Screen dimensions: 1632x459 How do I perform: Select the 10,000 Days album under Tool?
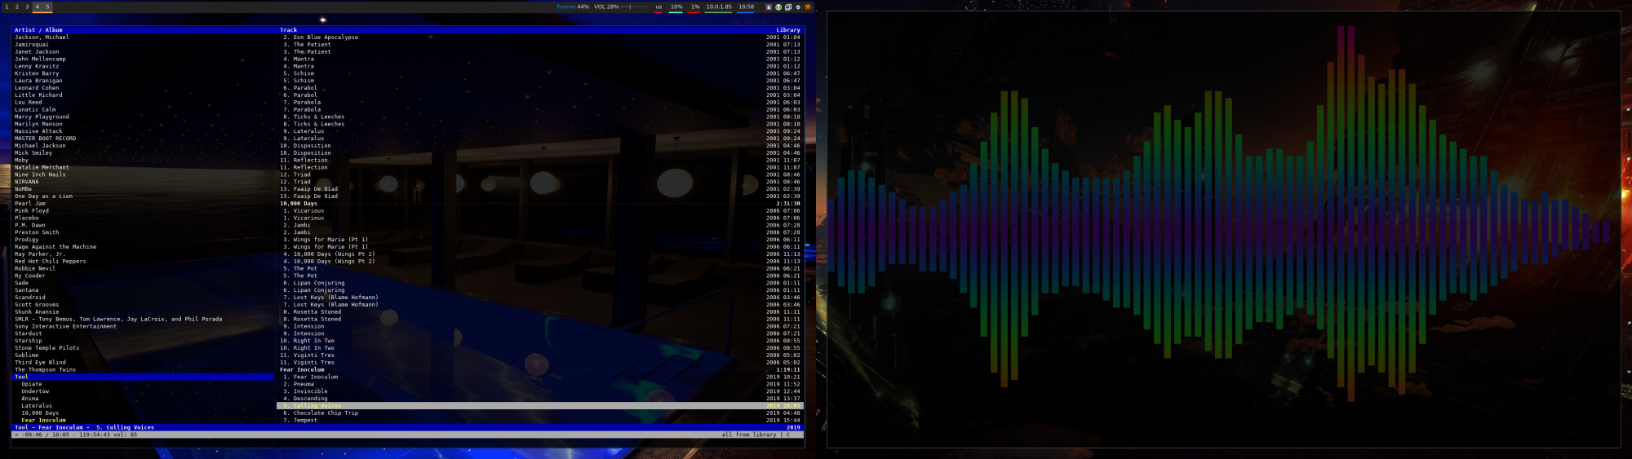pyautogui.click(x=40, y=413)
